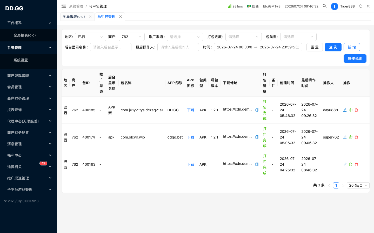The width and height of the screenshot is (374, 233).
Task: Expand the 商户财务配置 sidebar menu
Action: [x=29, y=133]
